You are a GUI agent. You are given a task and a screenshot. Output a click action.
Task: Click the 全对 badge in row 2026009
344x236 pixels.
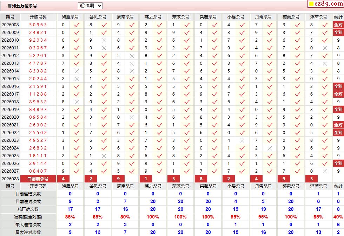(x=338, y=33)
